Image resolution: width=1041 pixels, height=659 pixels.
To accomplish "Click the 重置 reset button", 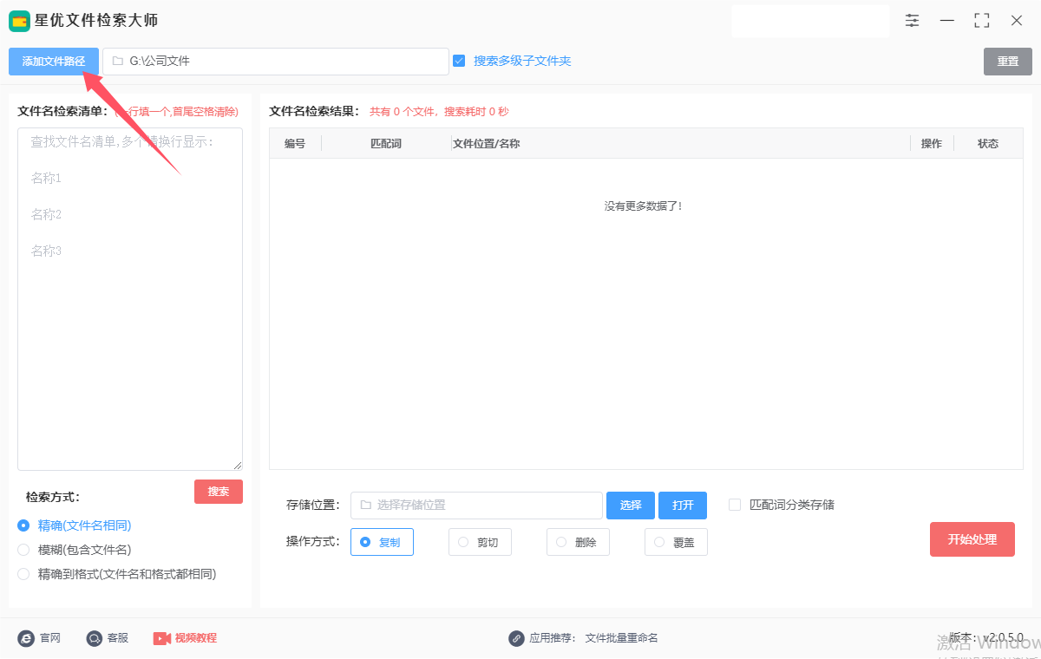I will point(1008,62).
